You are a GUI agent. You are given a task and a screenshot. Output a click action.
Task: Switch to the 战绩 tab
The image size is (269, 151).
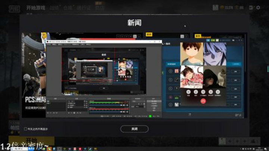tap(54, 8)
